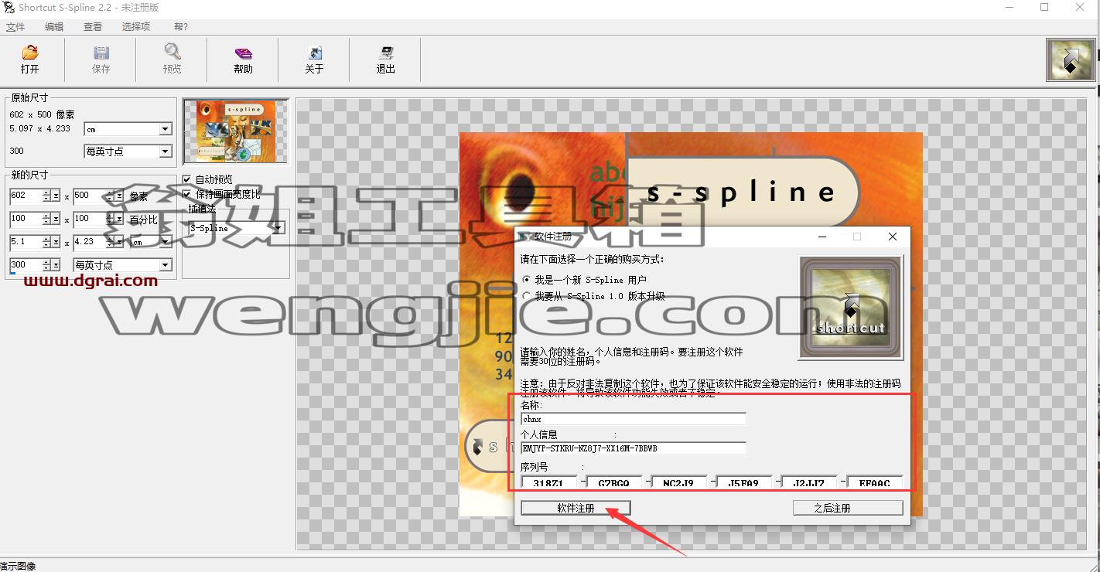Select radio 我是一个新 S-Spline 用户
The image size is (1100, 572).
click(527, 280)
